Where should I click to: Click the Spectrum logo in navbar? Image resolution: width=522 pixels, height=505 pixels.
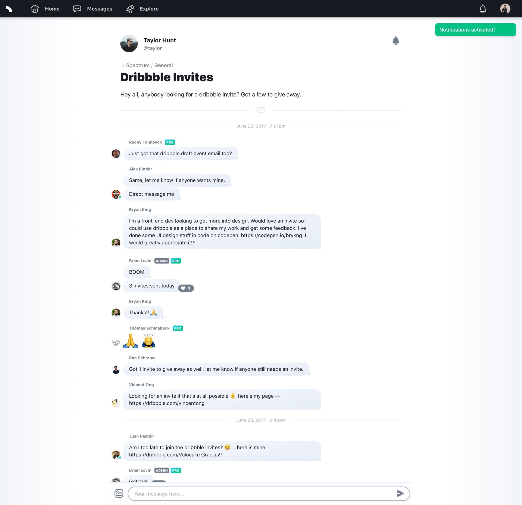pyautogui.click(x=9, y=9)
